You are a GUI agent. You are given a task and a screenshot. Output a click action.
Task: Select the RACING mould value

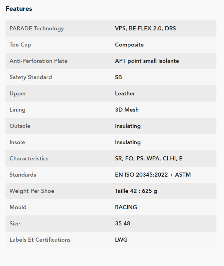pos(126,207)
